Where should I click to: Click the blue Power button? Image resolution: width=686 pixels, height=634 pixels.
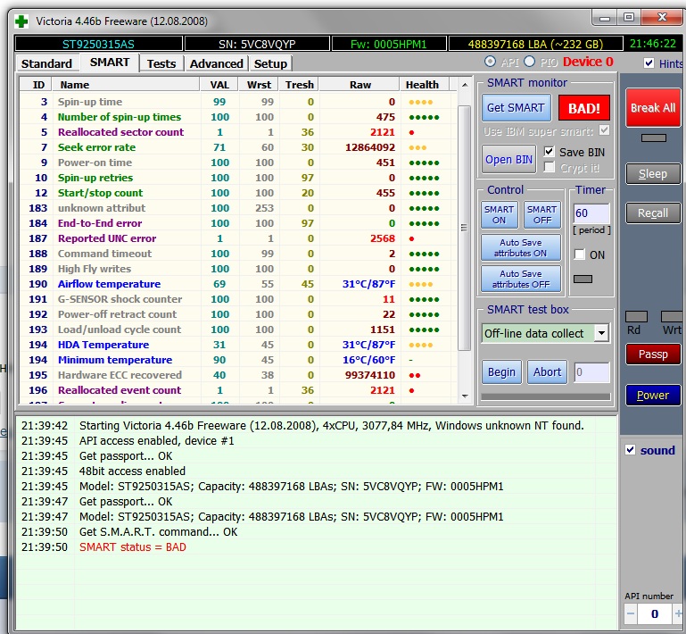click(x=653, y=396)
